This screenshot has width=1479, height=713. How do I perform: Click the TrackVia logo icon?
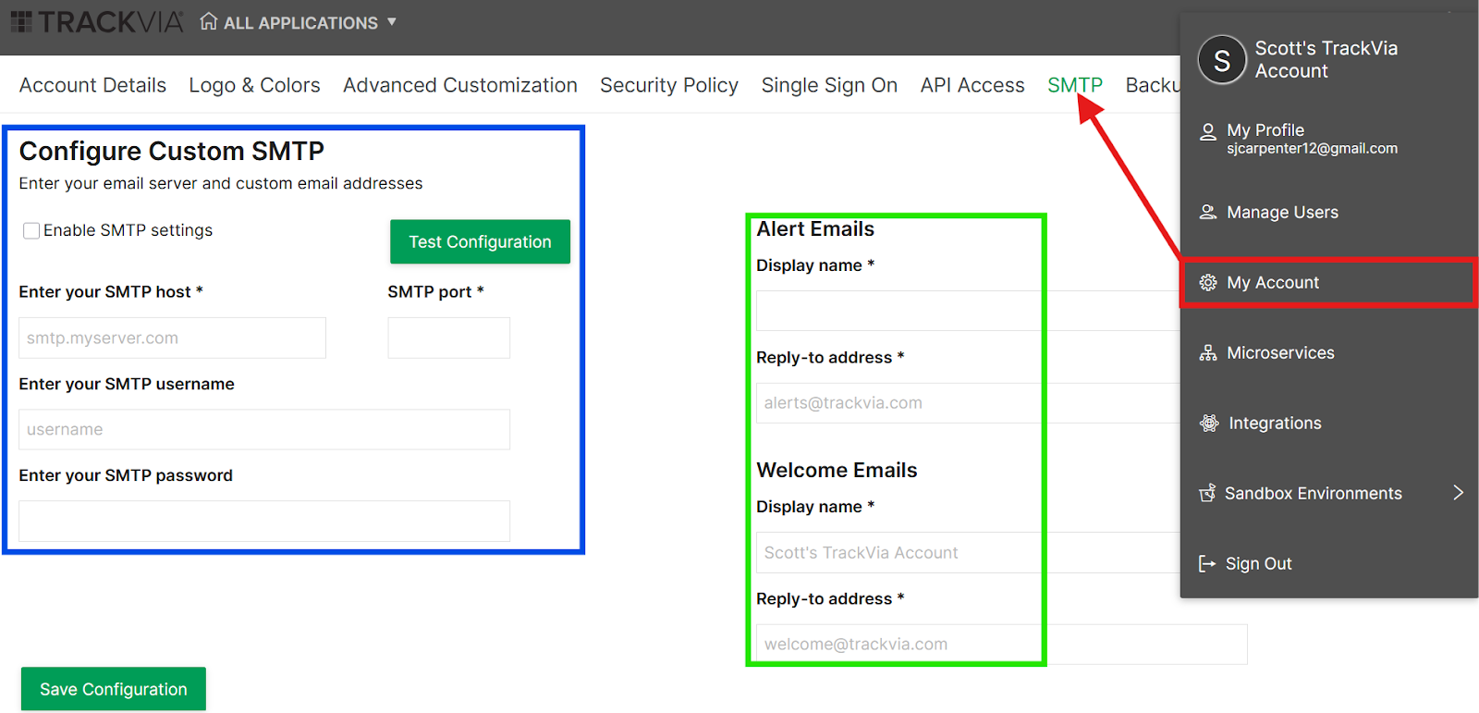click(21, 22)
